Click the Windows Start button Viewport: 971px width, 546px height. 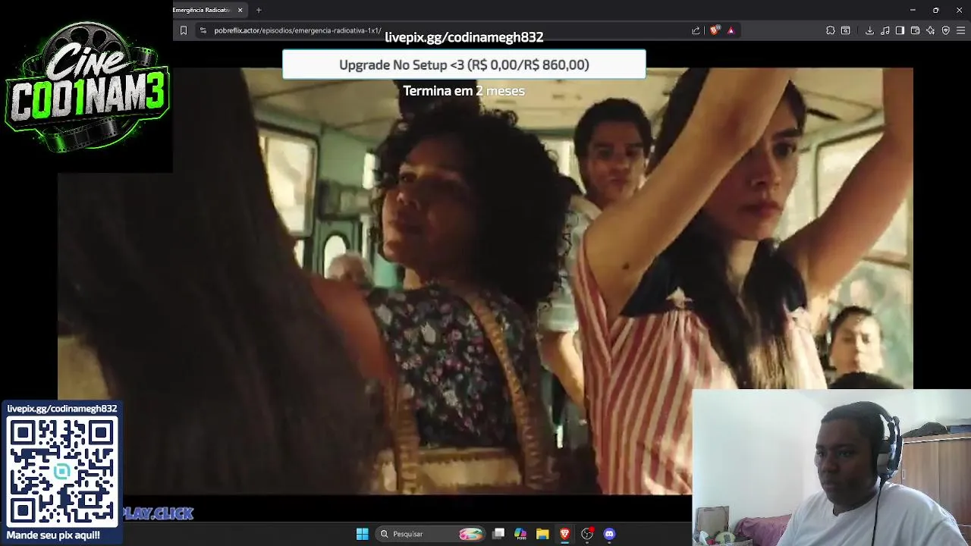tap(362, 534)
